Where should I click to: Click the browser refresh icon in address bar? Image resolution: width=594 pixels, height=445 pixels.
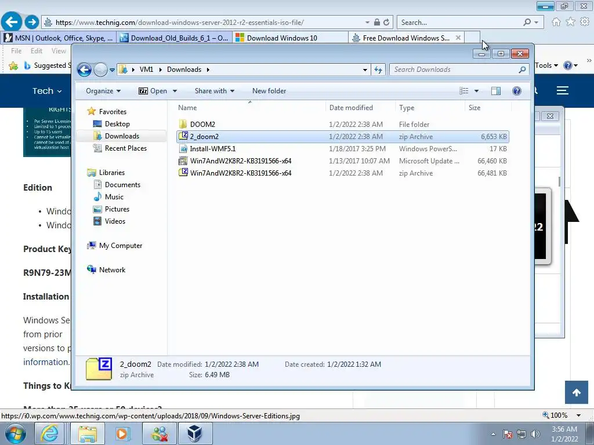tap(386, 23)
